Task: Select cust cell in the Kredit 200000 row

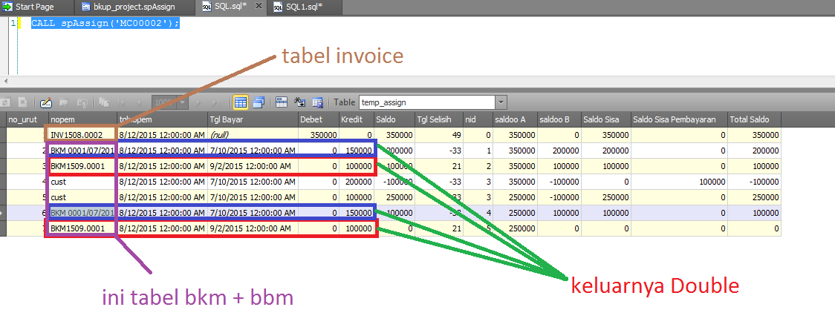Action: point(82,182)
